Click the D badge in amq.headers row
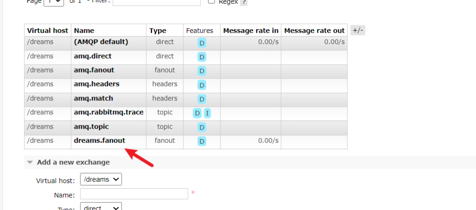Viewport: 476px width, 210px height. 202,85
